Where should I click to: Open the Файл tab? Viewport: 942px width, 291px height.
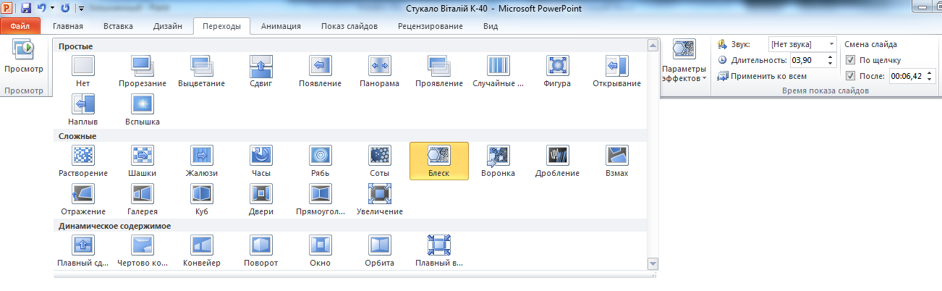(20, 27)
